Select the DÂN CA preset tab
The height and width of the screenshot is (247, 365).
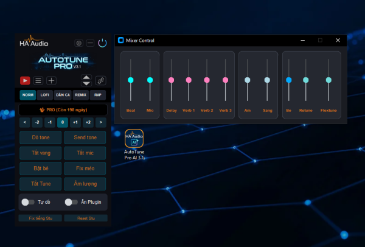click(63, 95)
